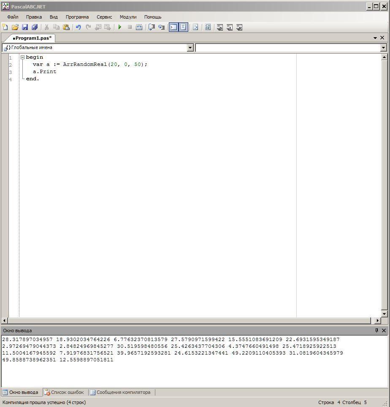Open the Глобальные имена dropdown
The width and height of the screenshot is (390, 407).
pyautogui.click(x=190, y=48)
